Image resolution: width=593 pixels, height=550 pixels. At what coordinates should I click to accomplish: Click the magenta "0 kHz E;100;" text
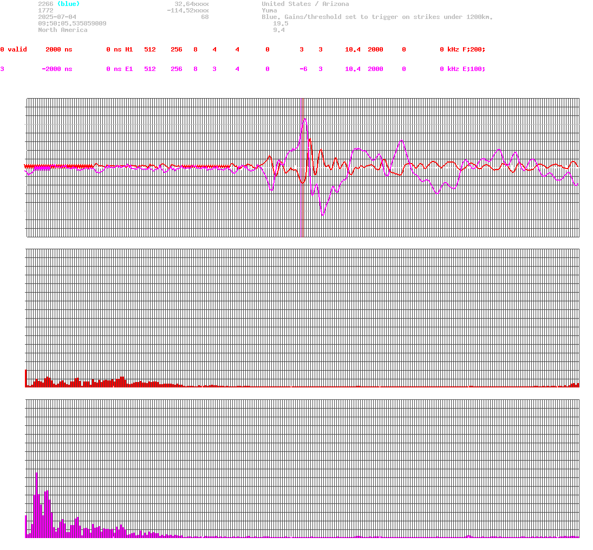coord(462,69)
